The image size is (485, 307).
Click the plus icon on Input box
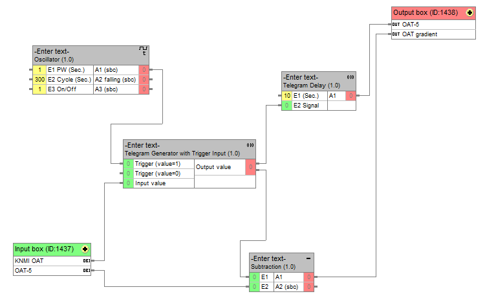pyautogui.click(x=85, y=249)
